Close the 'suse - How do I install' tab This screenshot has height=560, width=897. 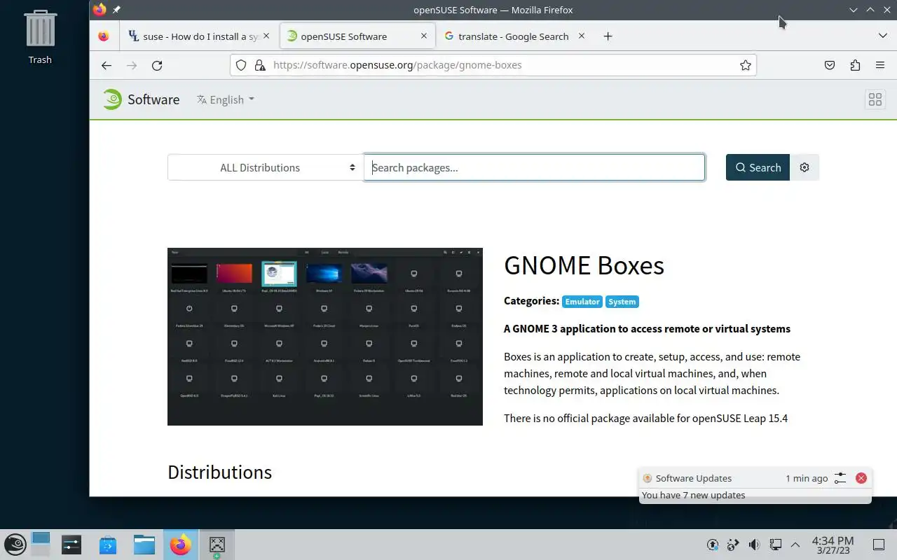point(266,36)
